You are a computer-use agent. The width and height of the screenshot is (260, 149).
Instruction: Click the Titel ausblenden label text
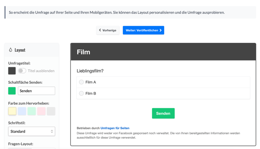41,71
